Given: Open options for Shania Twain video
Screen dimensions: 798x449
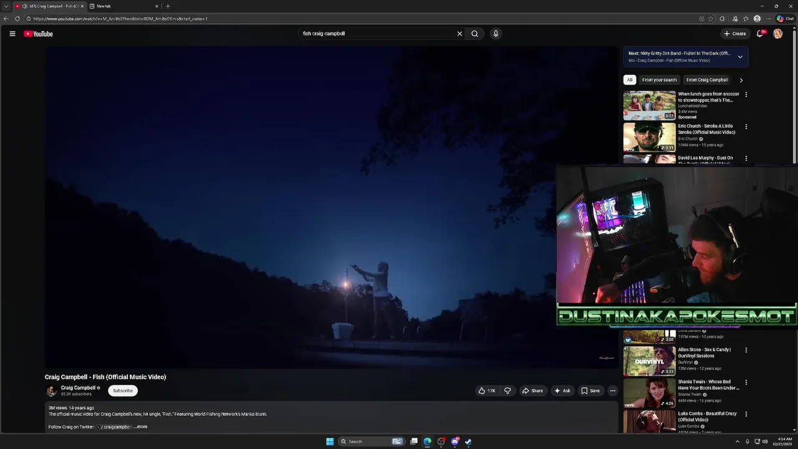Looking at the screenshot, I should coord(746,382).
